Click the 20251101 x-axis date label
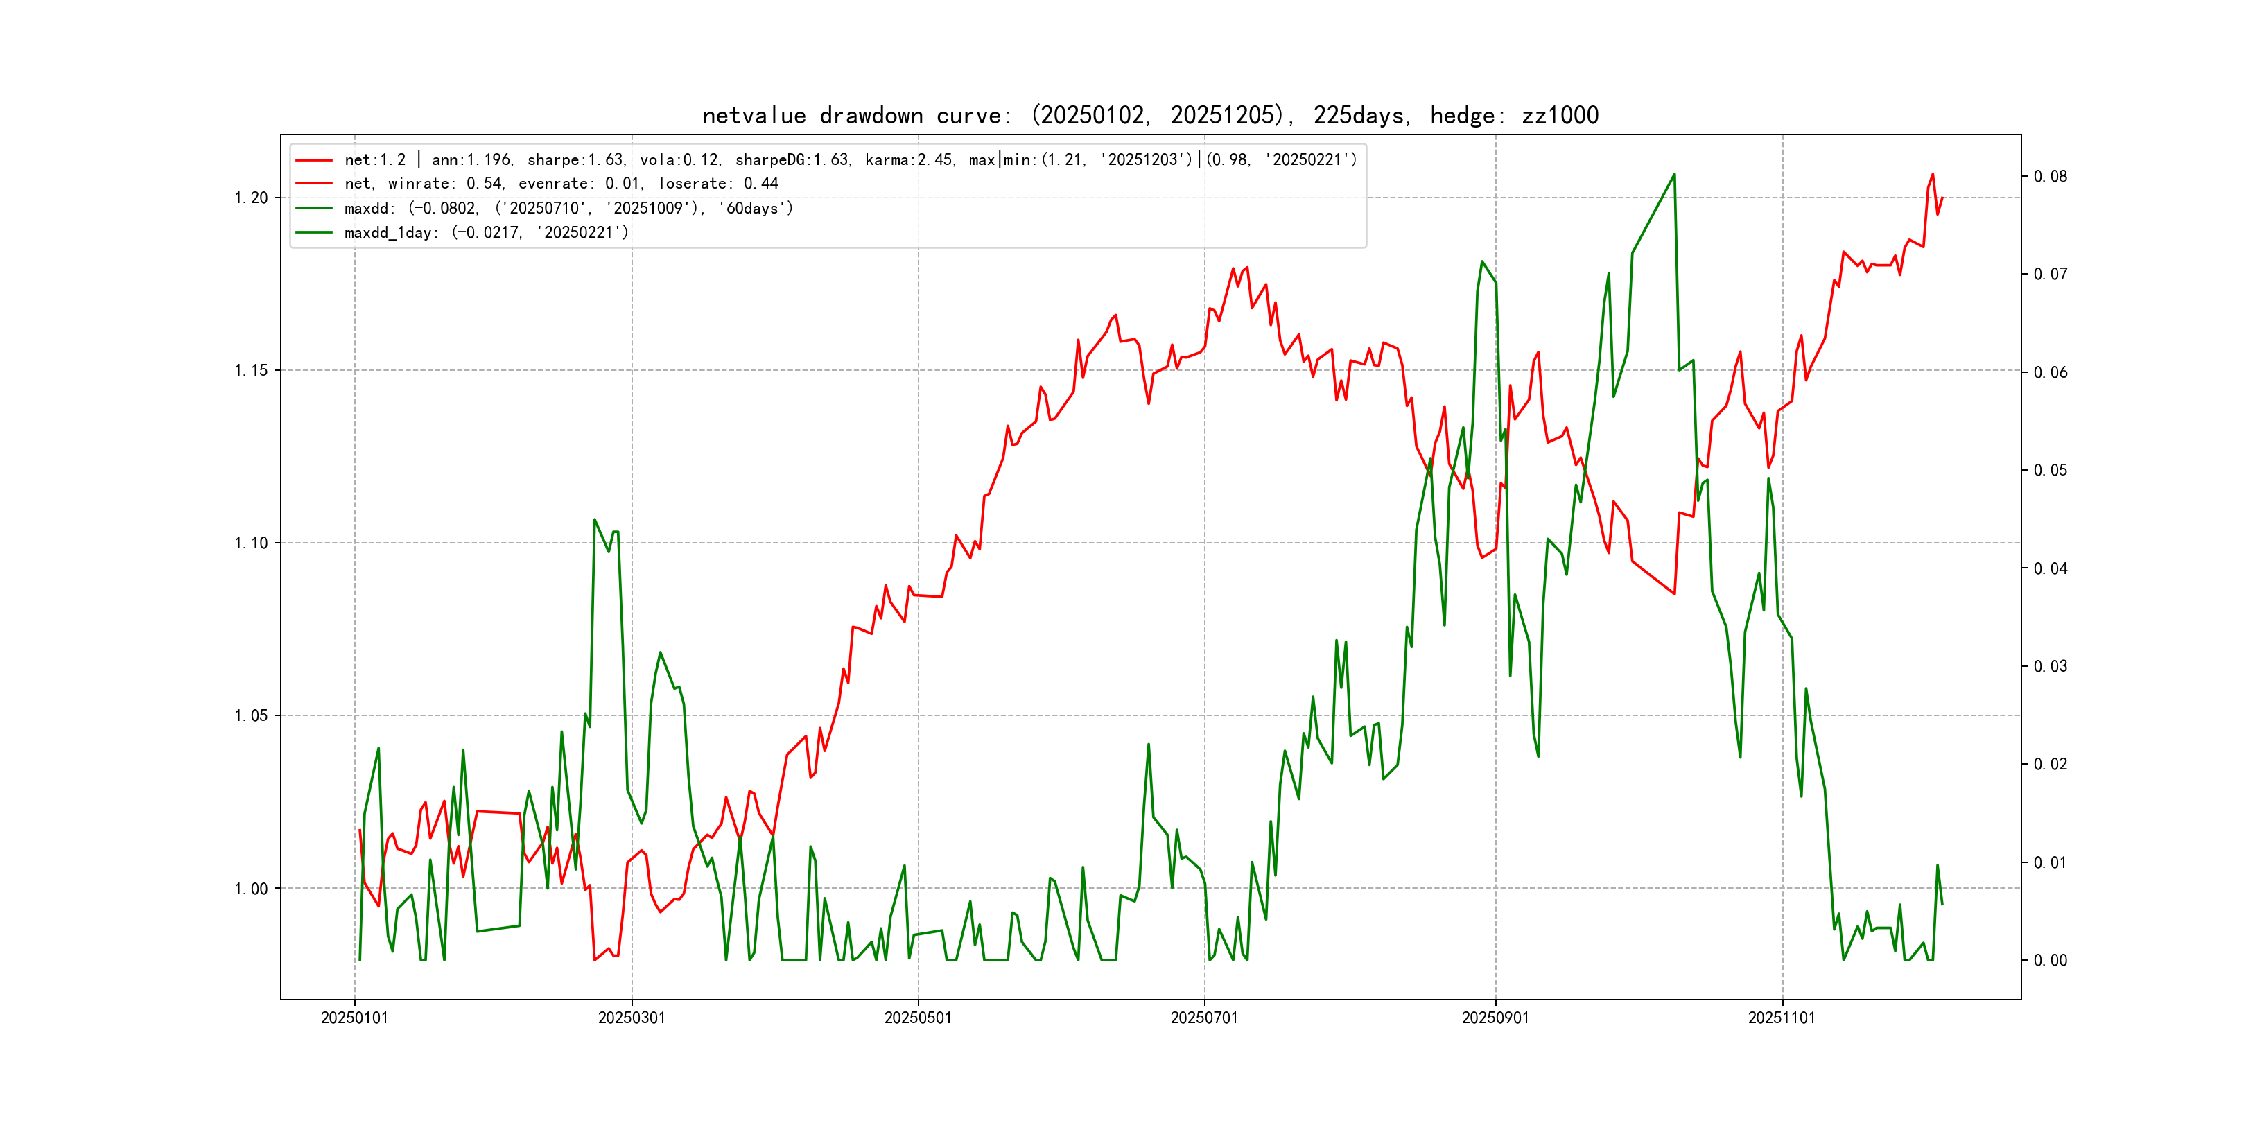The height and width of the screenshot is (1123, 2246). point(1782,1018)
